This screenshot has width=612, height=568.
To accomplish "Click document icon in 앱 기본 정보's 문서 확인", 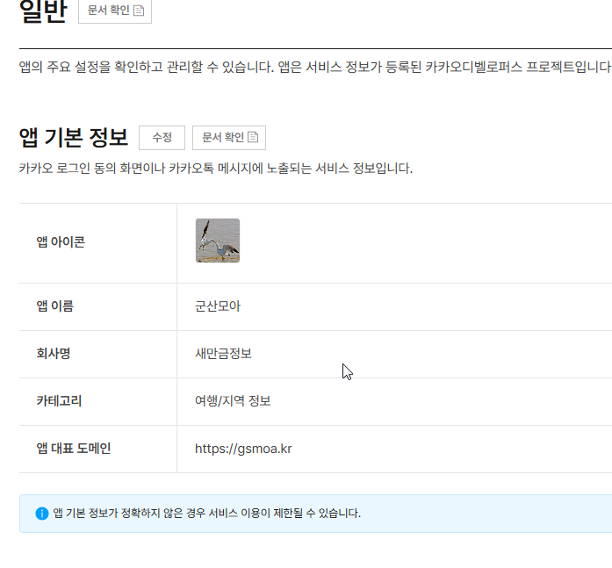I will (253, 138).
